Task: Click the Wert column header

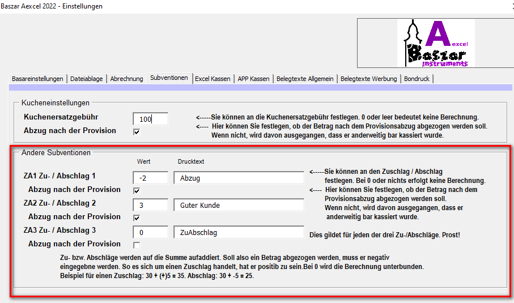Action: (143, 161)
